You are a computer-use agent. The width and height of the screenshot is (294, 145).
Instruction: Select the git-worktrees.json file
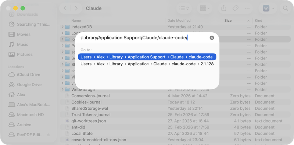tap(175, 121)
